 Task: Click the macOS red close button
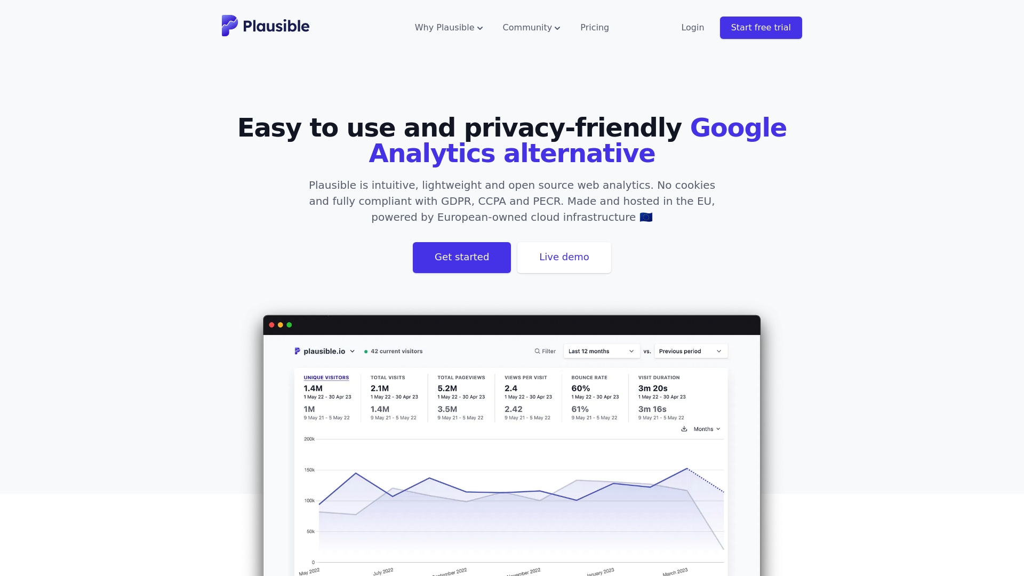click(x=271, y=324)
